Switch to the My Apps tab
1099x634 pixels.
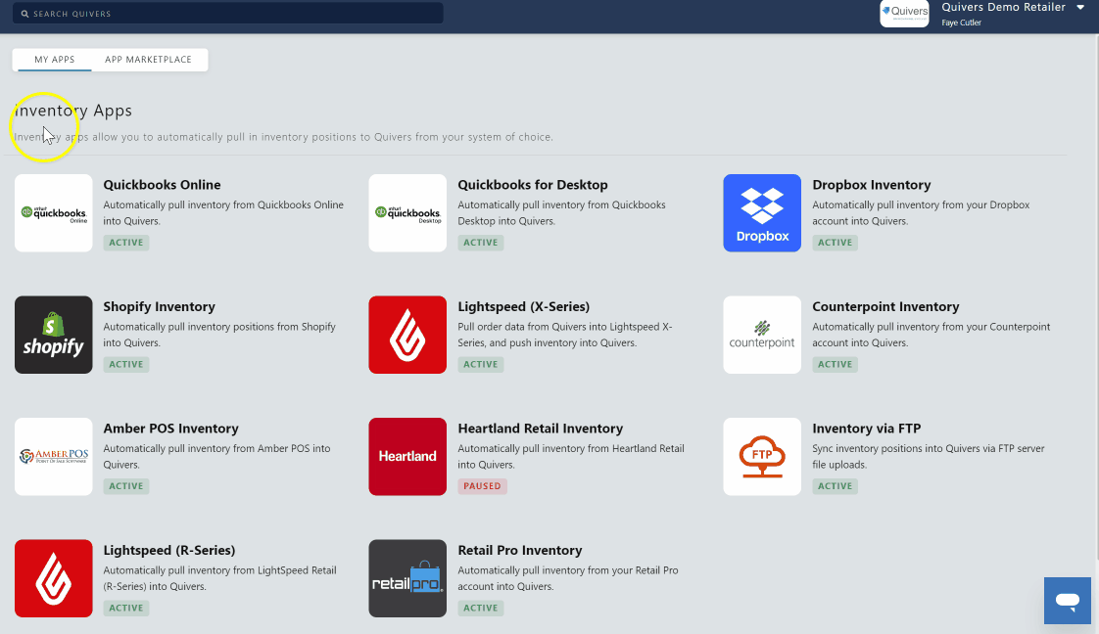point(55,60)
